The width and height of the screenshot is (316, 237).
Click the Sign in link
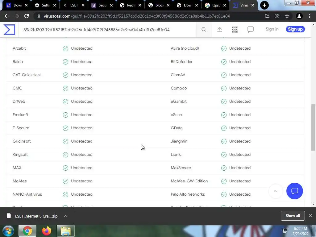click(272, 29)
